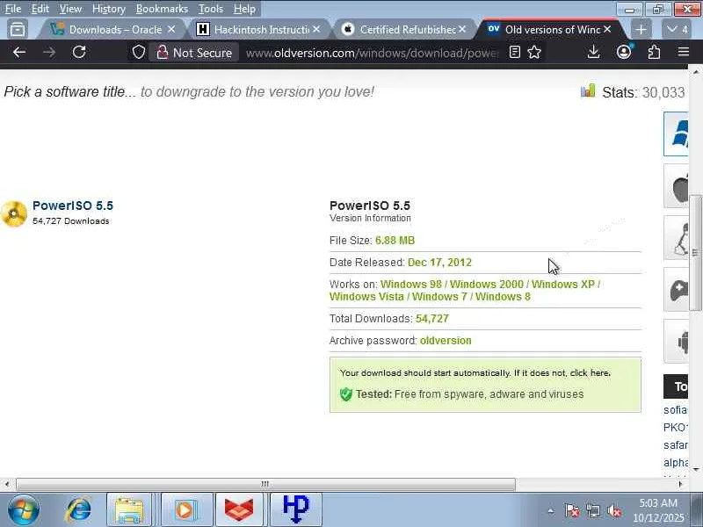This screenshot has width=703, height=527.
Task: Open the Bookmarks menu
Action: click(x=162, y=9)
